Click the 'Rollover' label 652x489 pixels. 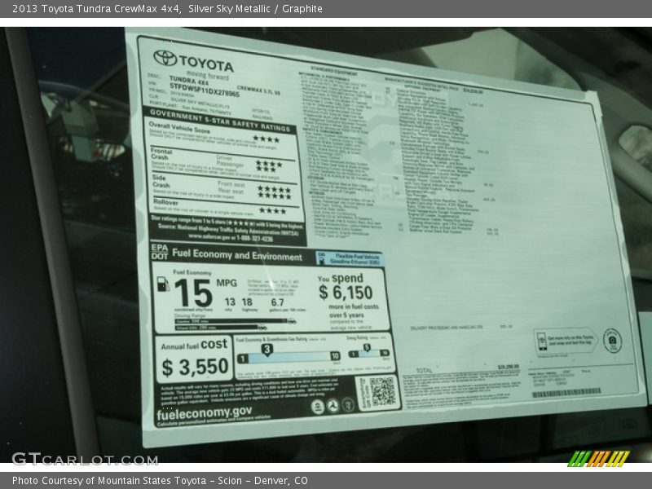165,202
